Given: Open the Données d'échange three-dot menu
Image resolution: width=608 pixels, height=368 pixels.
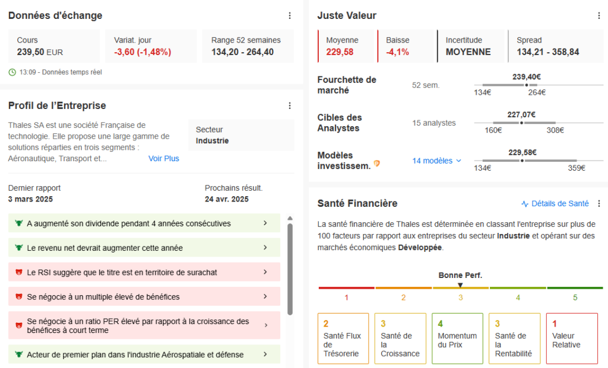Looking at the screenshot, I should coord(290,16).
